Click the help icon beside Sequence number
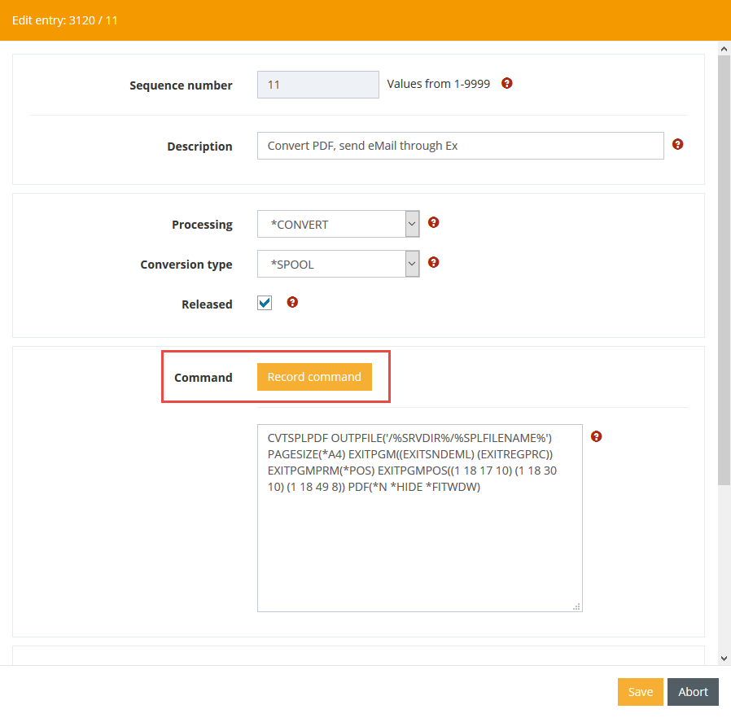The height and width of the screenshot is (718, 731). click(x=507, y=84)
